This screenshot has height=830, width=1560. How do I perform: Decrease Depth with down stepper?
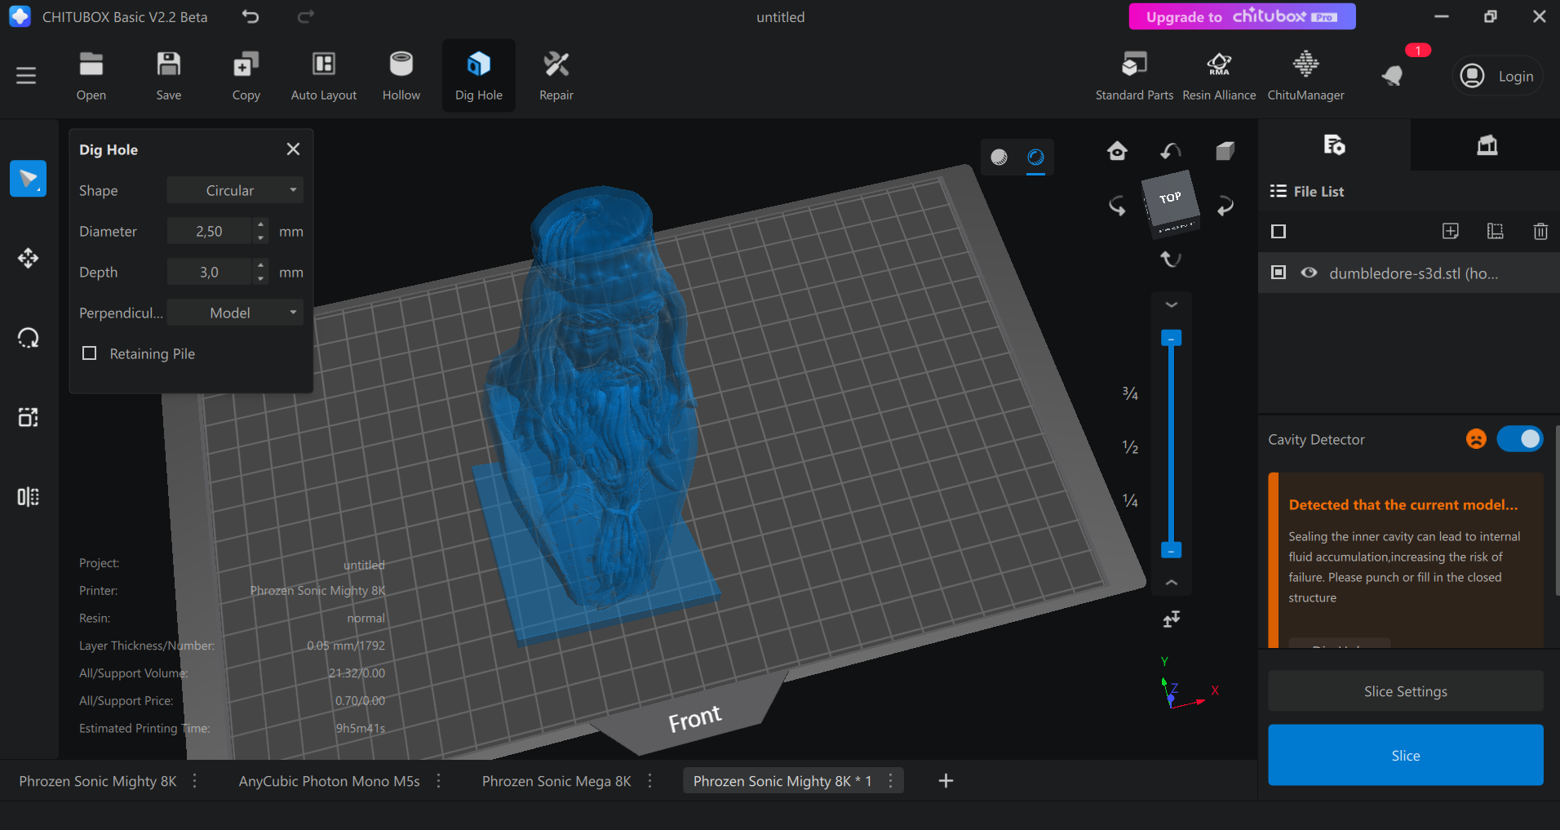pos(260,279)
